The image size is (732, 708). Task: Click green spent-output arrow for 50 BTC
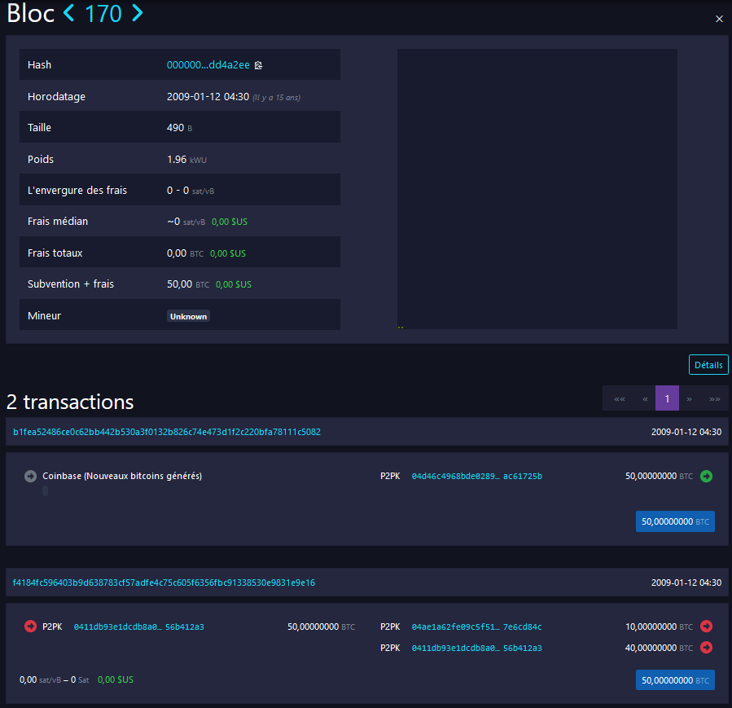(x=706, y=476)
